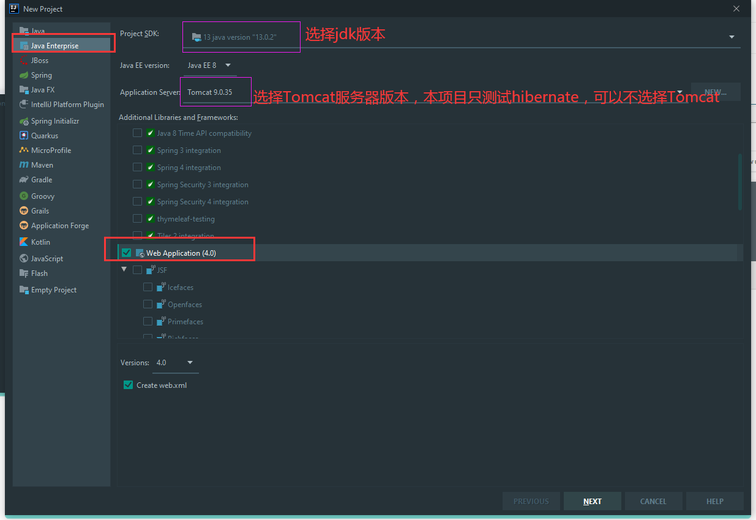Image resolution: width=756 pixels, height=520 pixels.
Task: Select the Empty Project folder icon
Action: (24, 290)
